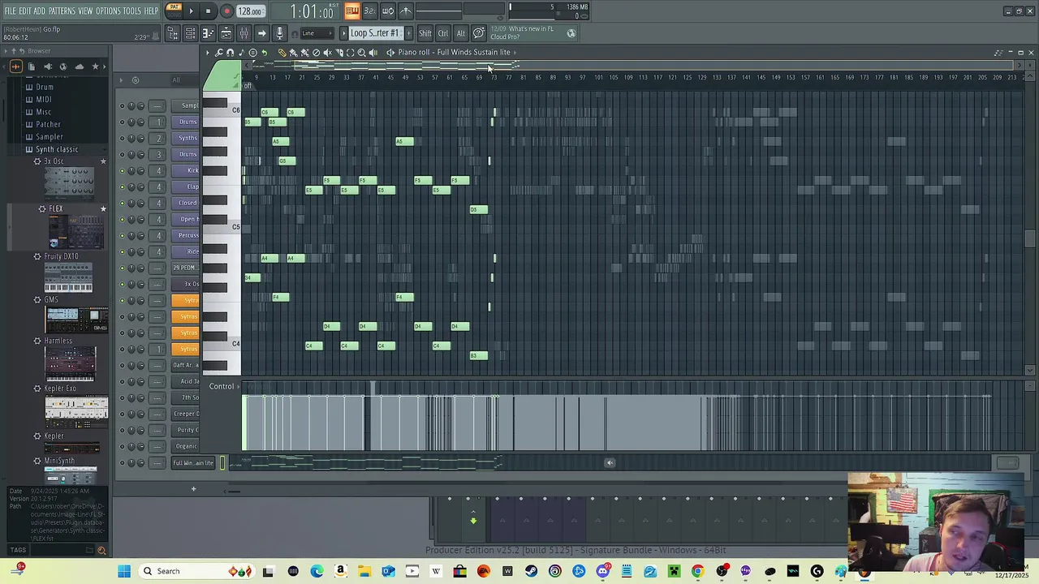This screenshot has height=584, width=1039.
Task: Open the Sampler folder in Browser
Action: tap(49, 137)
